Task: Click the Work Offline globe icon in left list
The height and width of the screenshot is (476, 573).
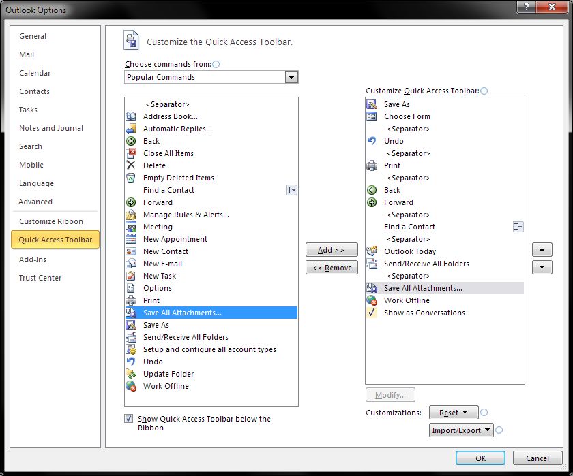Action: click(131, 386)
